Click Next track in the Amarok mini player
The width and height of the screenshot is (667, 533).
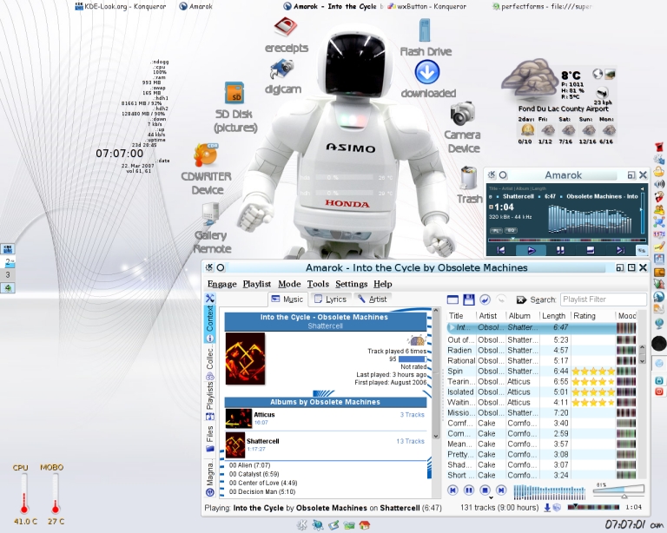(x=620, y=250)
